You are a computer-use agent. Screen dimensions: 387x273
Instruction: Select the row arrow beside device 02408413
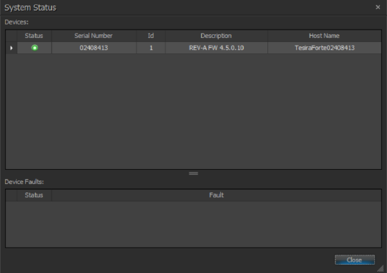(x=11, y=48)
